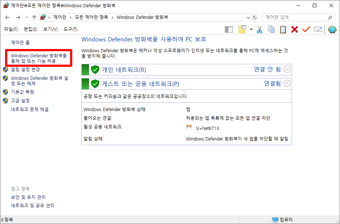The height and width of the screenshot is (224, 340).
Task: Open 보안 및 유지 관리 link
Action: [28, 197]
